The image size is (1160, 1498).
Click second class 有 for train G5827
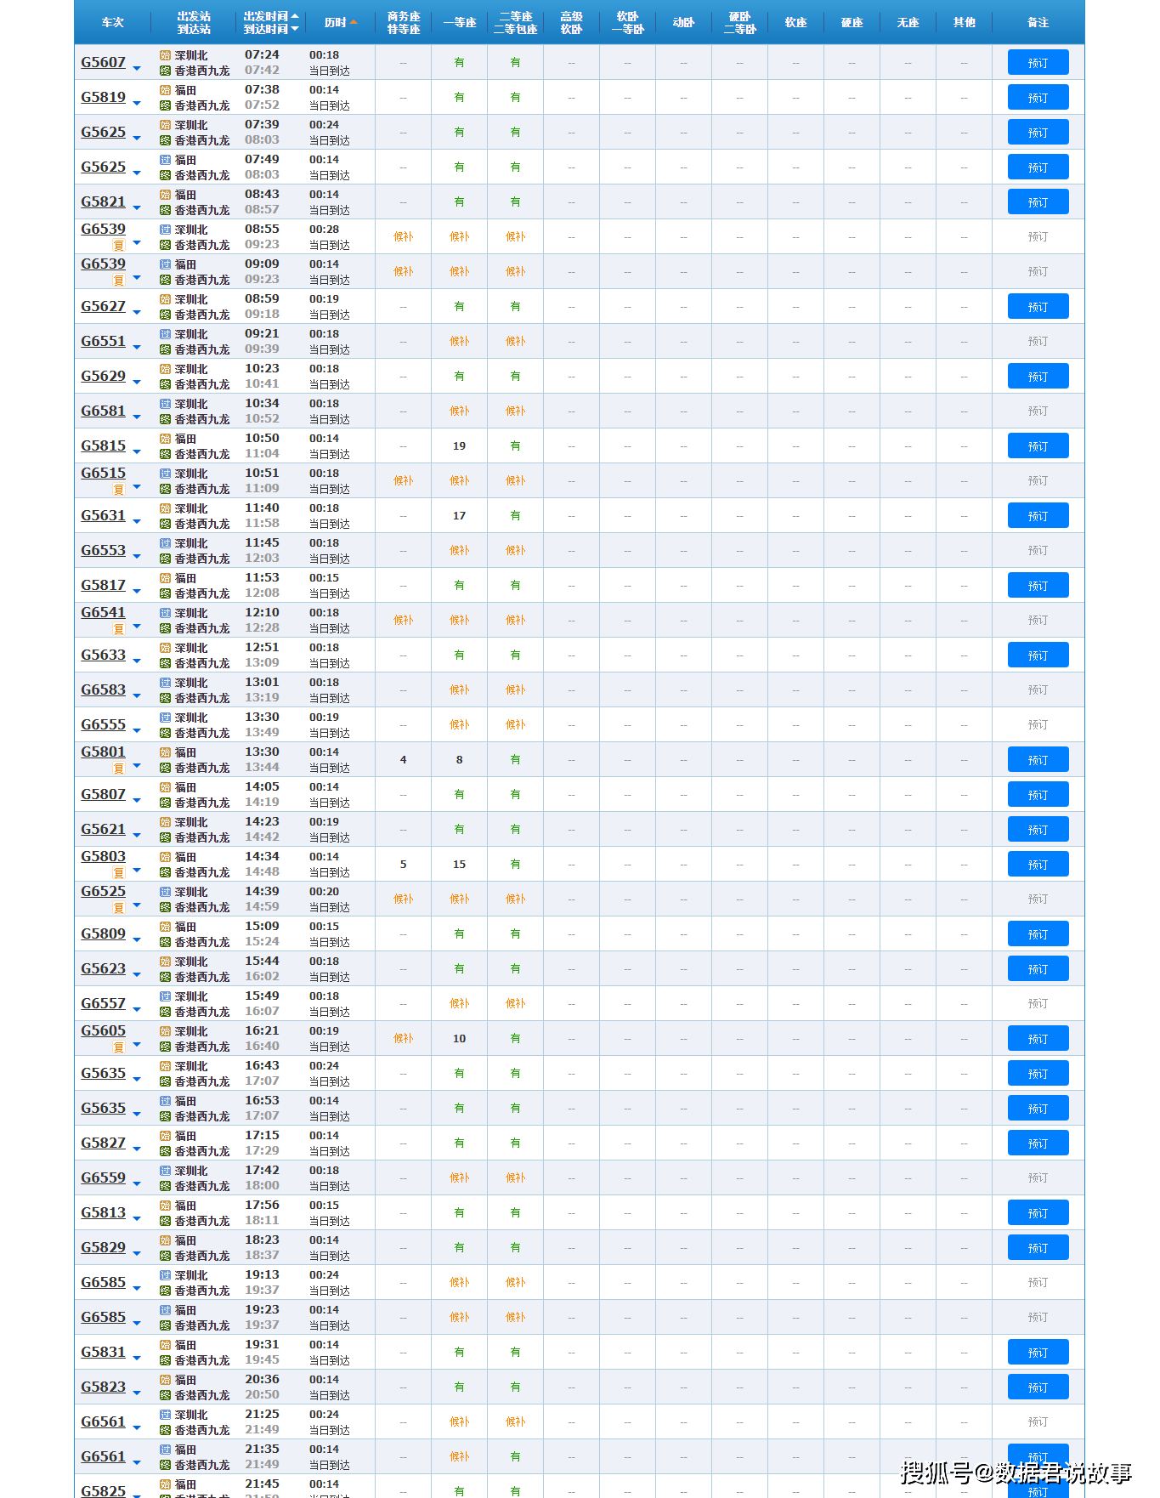(515, 1143)
